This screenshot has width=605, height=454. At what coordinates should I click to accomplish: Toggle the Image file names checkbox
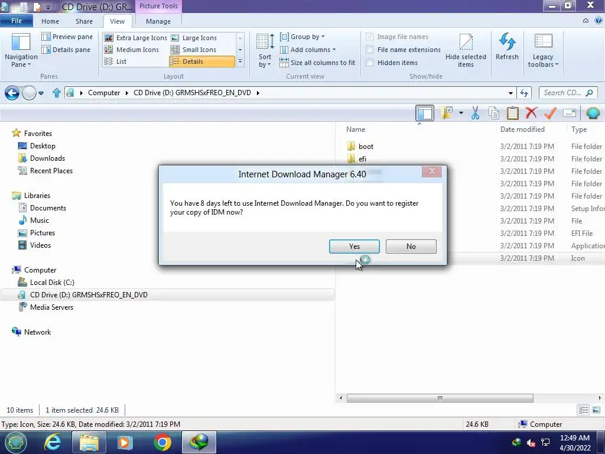click(x=370, y=37)
